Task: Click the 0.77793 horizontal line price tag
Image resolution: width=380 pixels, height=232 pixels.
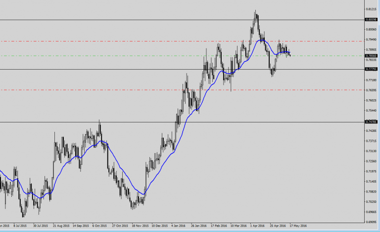Action: pyautogui.click(x=372, y=70)
